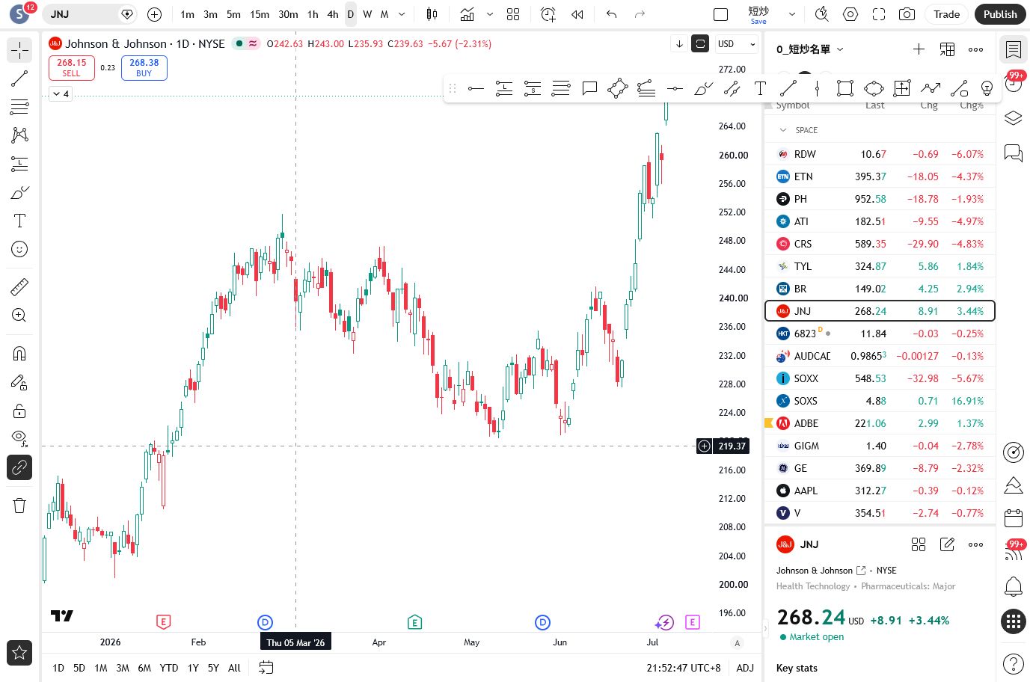Set range to 6M
This screenshot has width=1030, height=682.
(144, 668)
